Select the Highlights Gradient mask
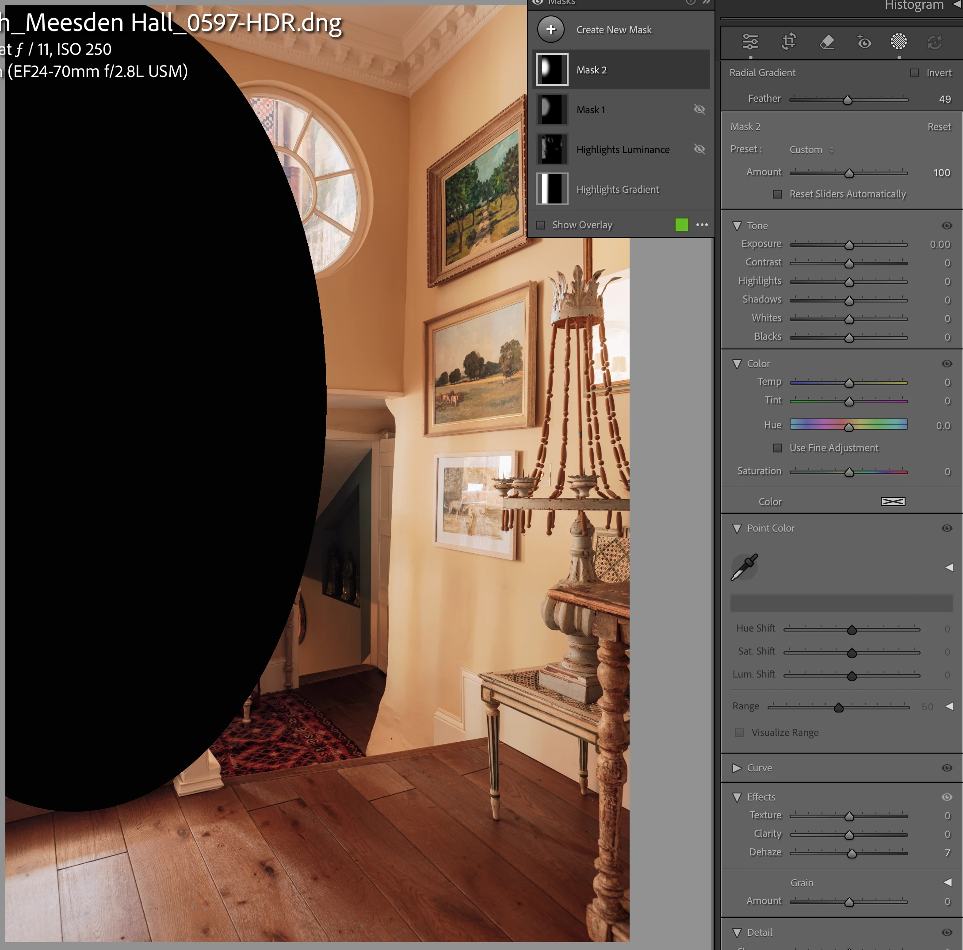The image size is (963, 950). pos(617,189)
